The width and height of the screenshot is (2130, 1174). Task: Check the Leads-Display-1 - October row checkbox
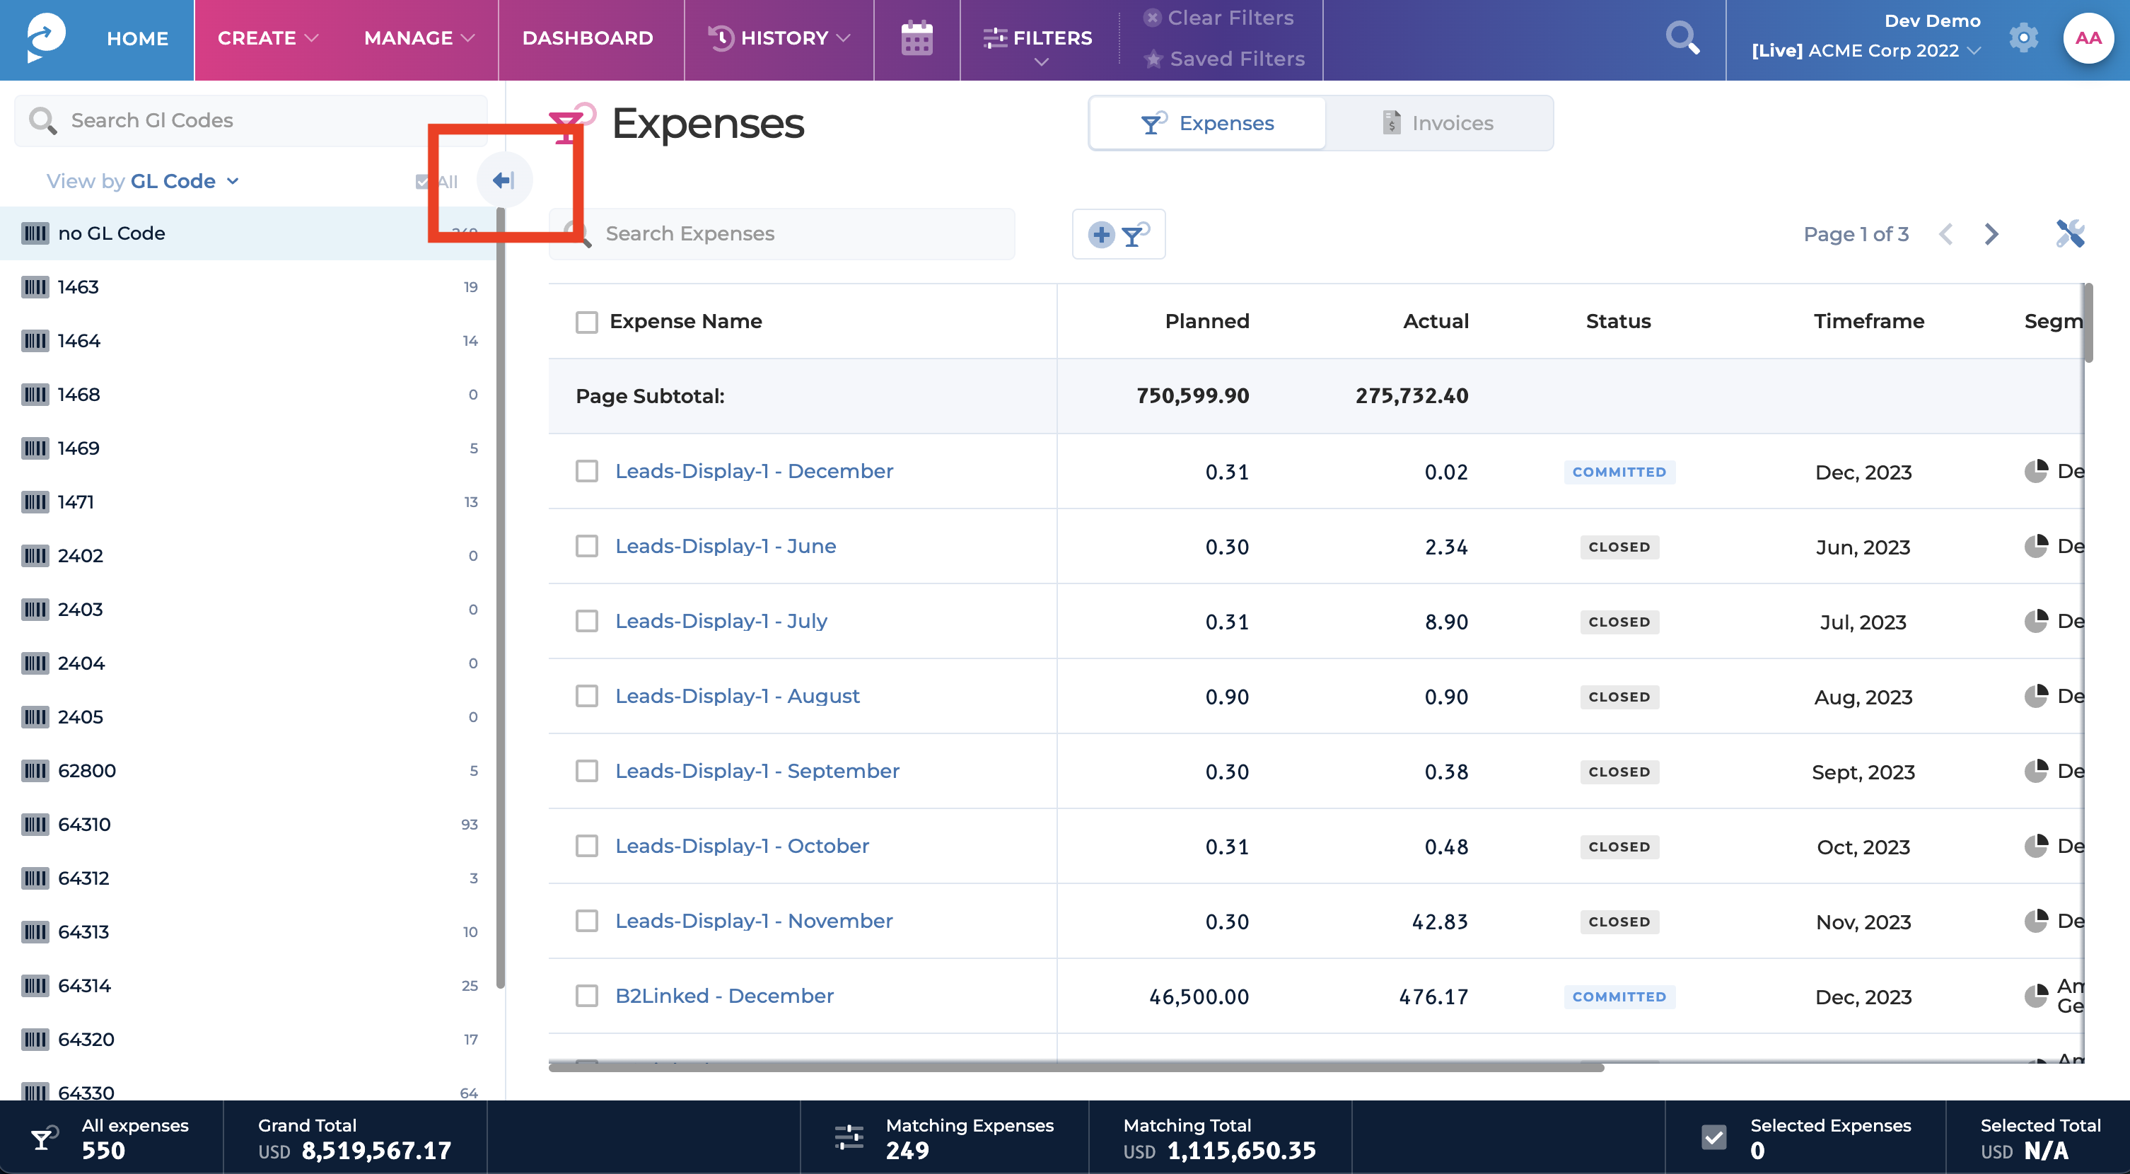pos(587,846)
